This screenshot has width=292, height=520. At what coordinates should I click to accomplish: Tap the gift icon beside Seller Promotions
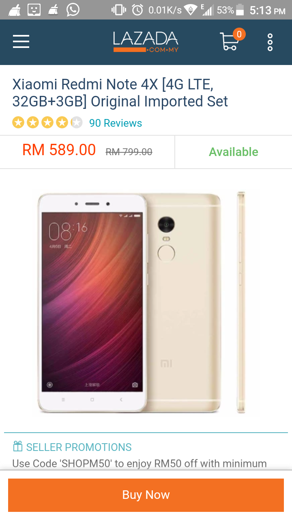(x=18, y=447)
